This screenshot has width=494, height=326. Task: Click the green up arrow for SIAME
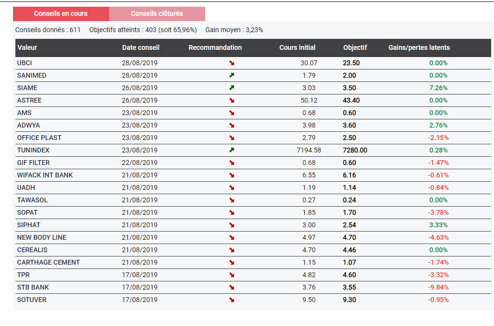[232, 88]
